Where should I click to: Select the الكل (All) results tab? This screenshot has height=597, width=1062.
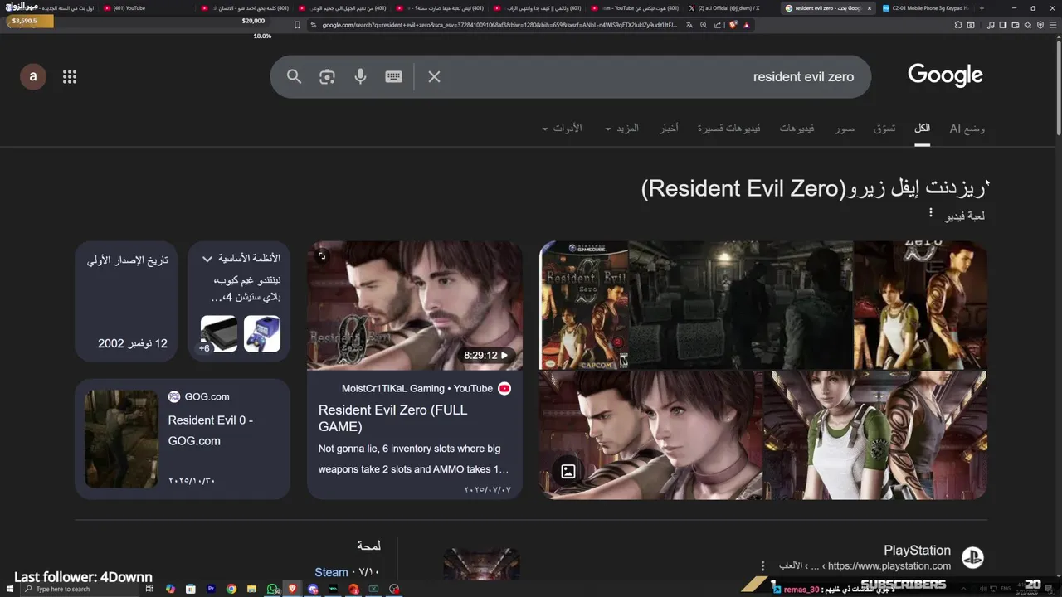coord(922,129)
